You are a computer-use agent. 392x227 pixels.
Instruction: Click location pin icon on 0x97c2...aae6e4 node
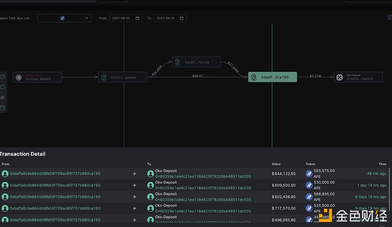coord(104,78)
